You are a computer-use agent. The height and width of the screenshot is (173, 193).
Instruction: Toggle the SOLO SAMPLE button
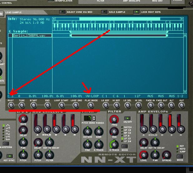point(104,12)
